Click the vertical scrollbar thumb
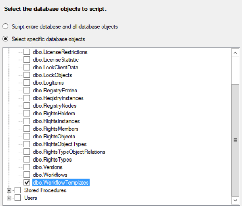The image size is (242, 206). pos(235,140)
